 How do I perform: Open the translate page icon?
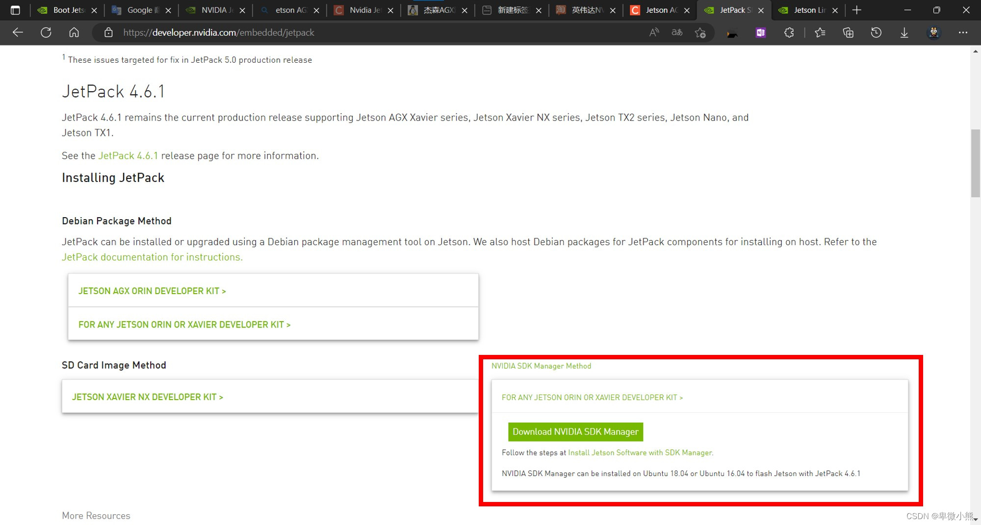tap(677, 33)
